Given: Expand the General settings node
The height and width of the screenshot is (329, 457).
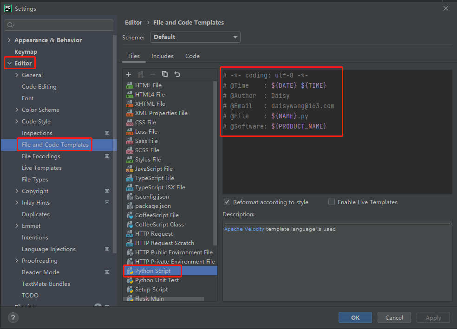Looking at the screenshot, I should [x=17, y=75].
